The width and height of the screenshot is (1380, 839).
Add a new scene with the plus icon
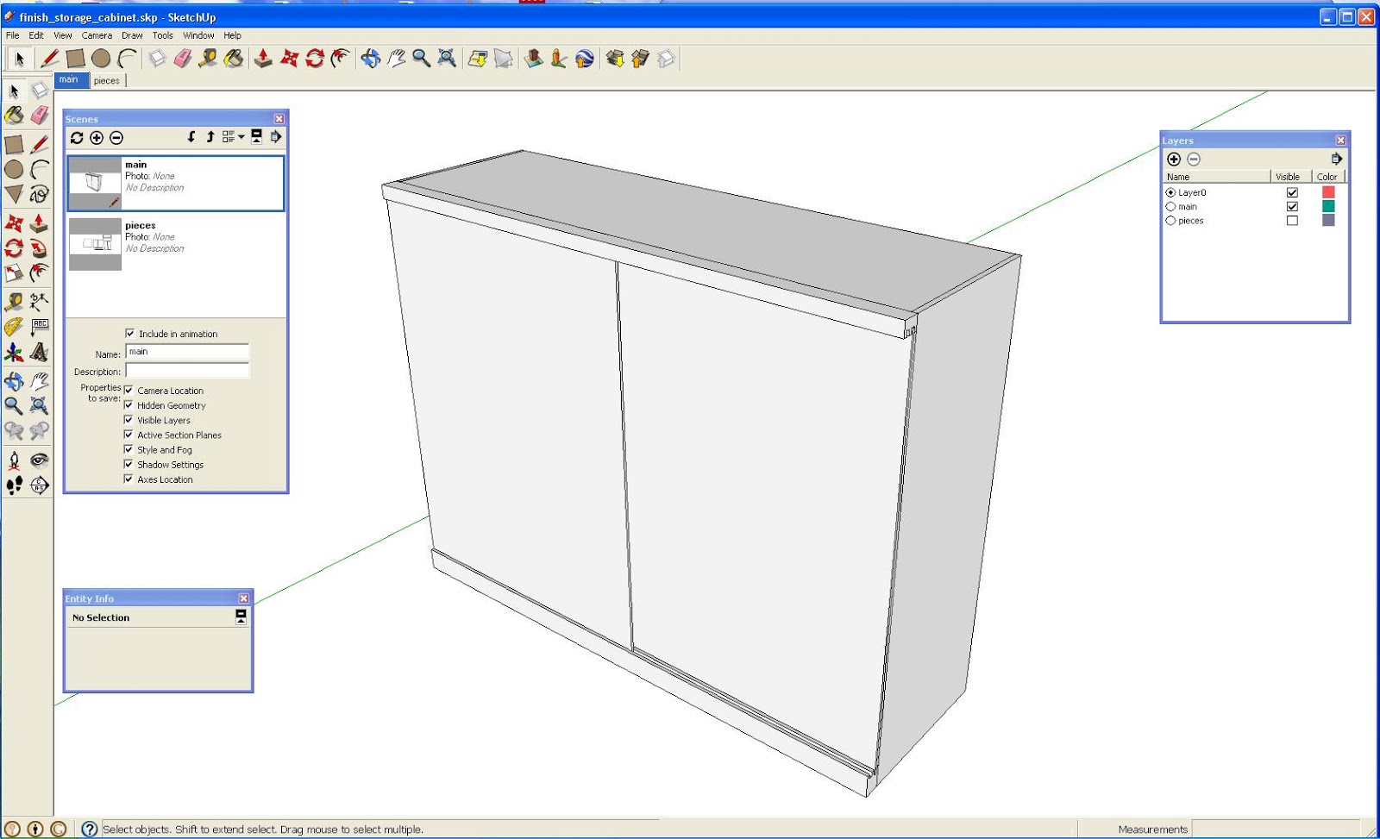(x=97, y=137)
